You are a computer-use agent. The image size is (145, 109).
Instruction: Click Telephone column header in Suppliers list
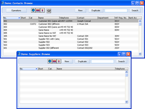[x=122, y=69]
